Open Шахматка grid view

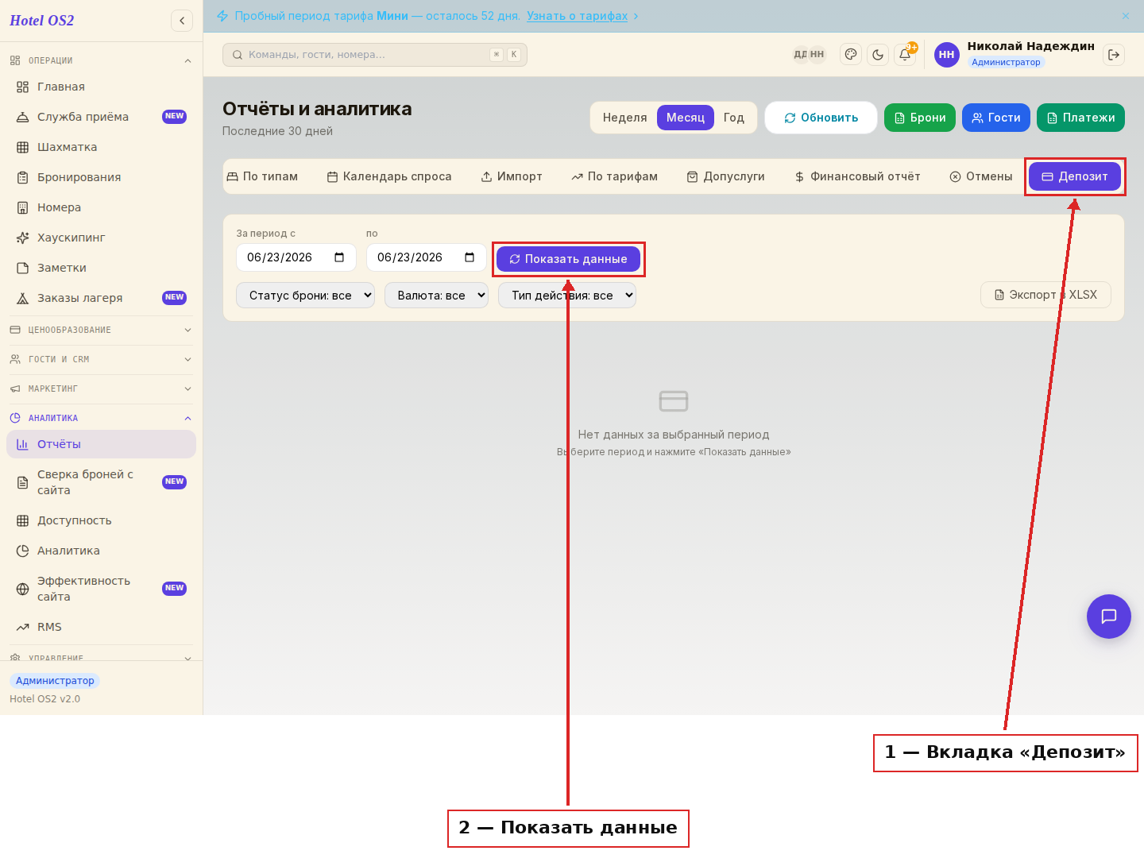(102, 147)
